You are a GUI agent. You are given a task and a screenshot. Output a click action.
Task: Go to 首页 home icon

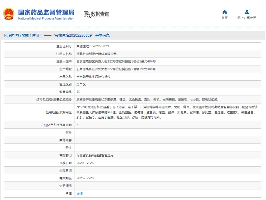(225, 12)
